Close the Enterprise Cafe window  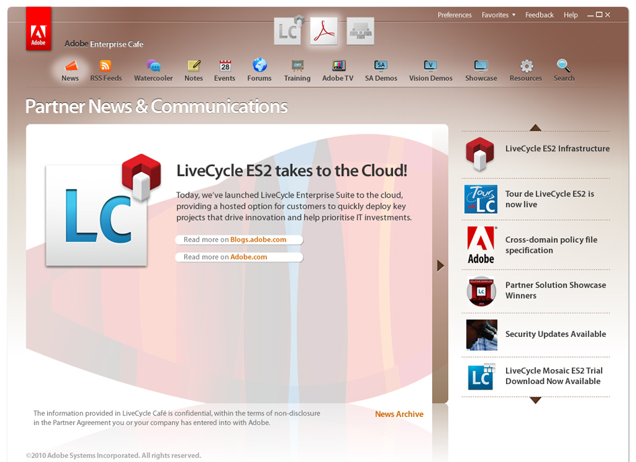coord(608,15)
